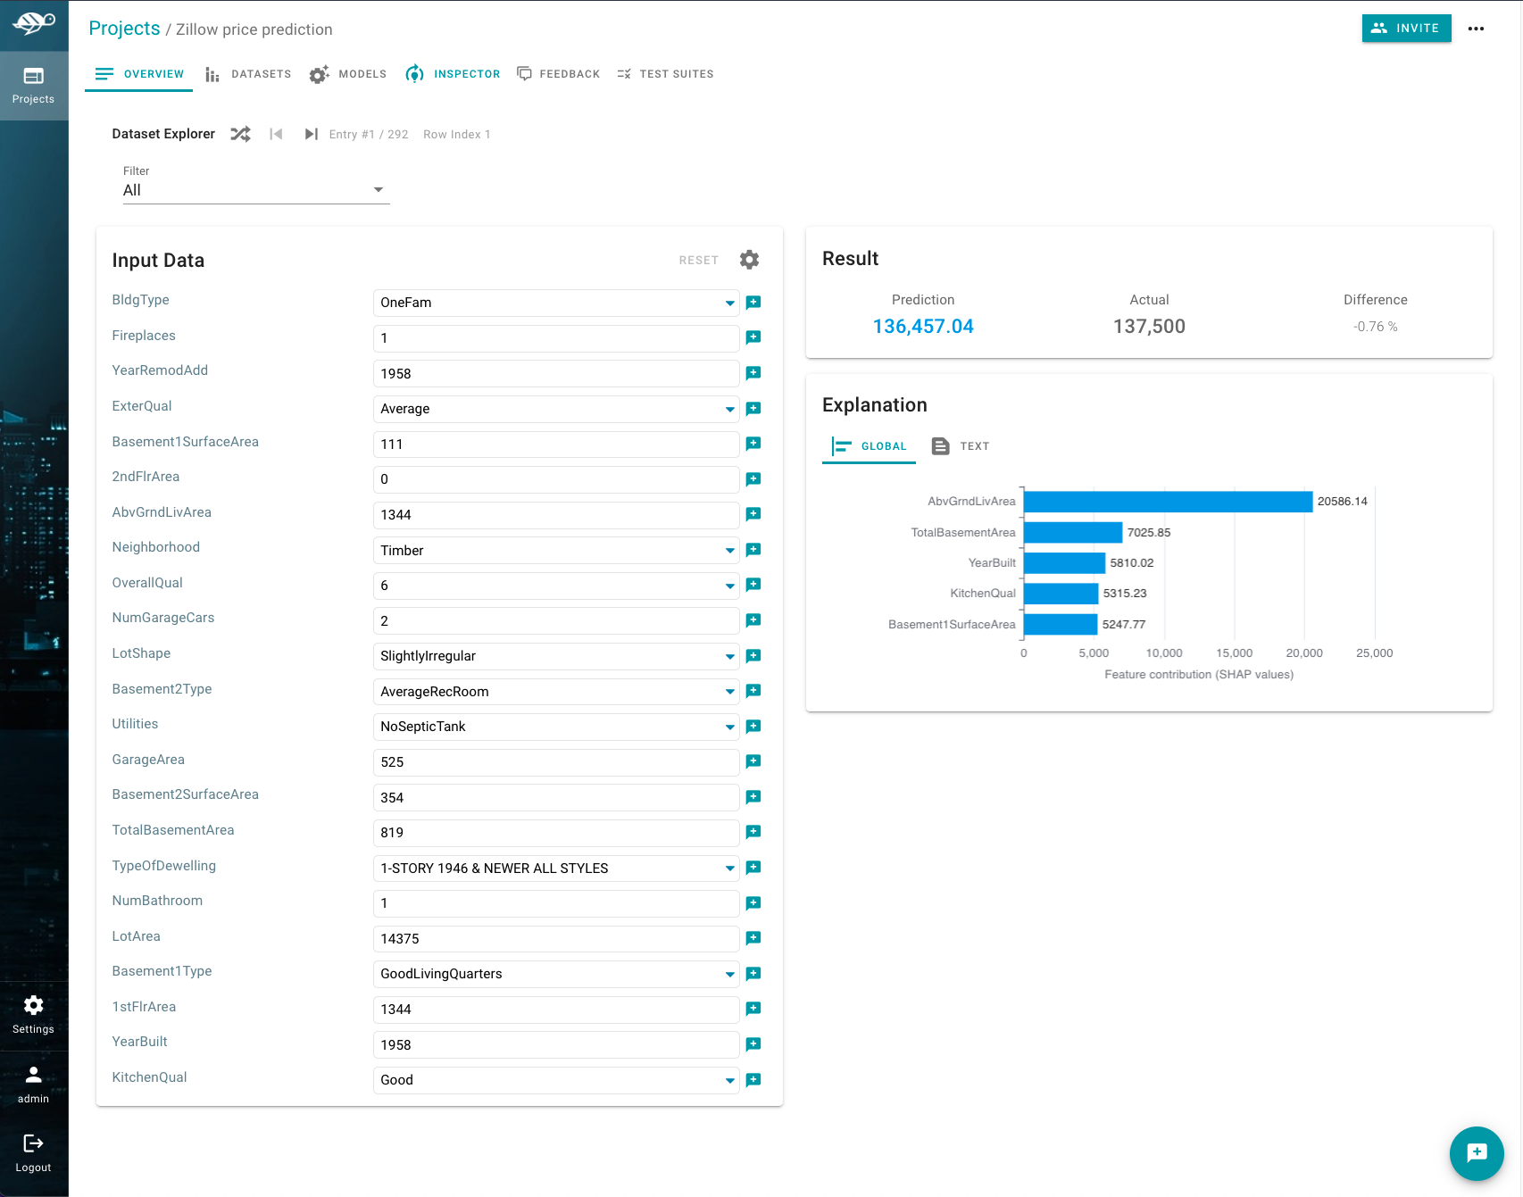Open the feedback chat bubble button

[1477, 1153]
